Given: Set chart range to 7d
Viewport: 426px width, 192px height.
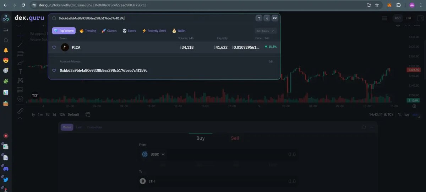Looking at the screenshot, I should click(x=47, y=114).
